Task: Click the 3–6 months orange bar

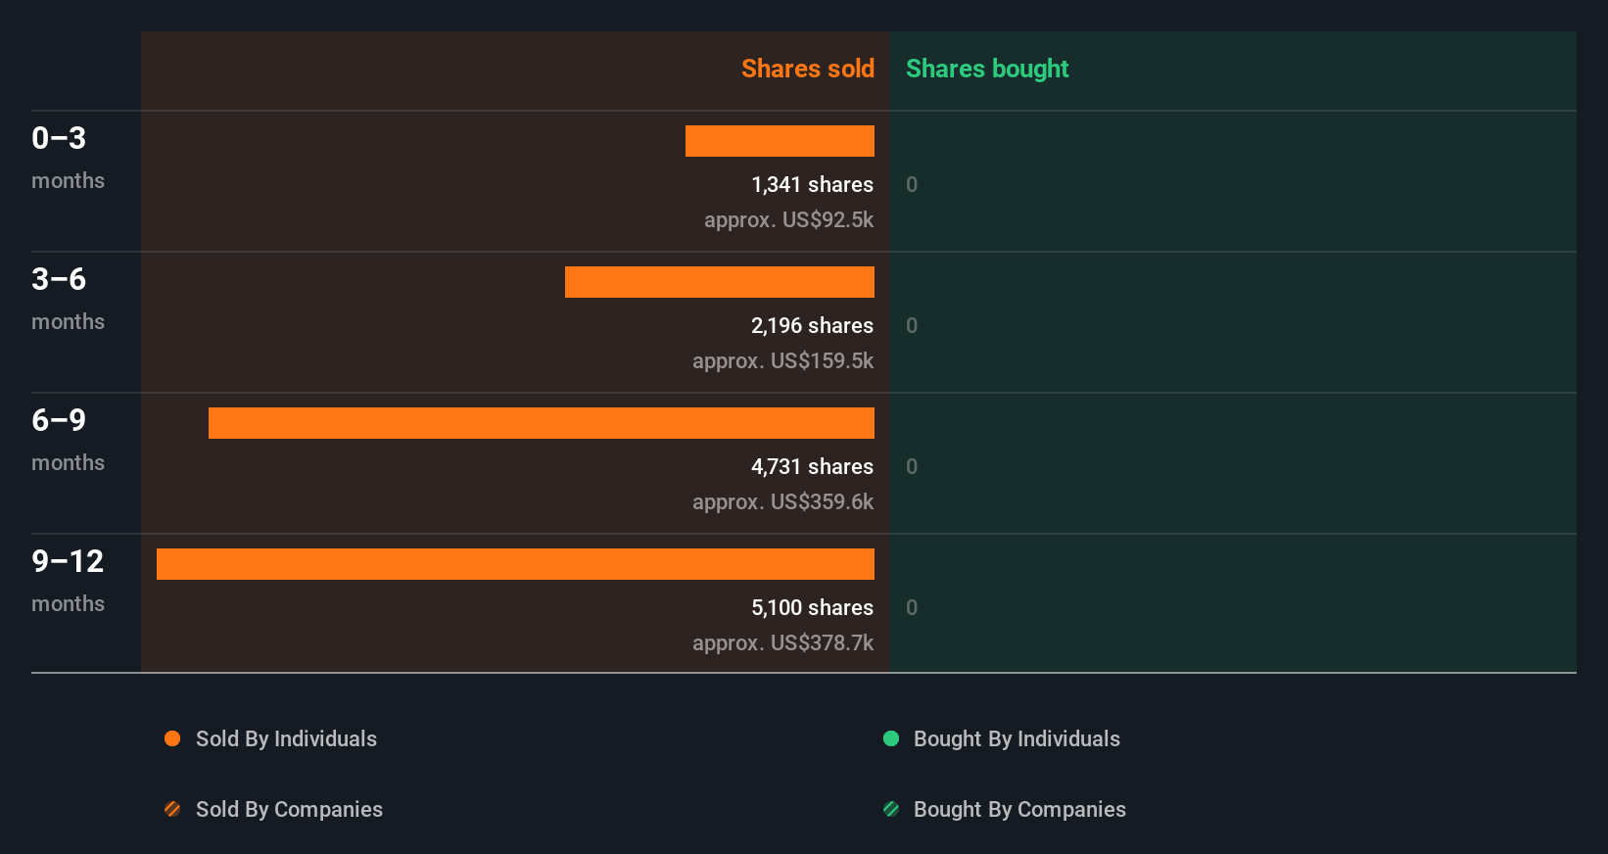Action: pyautogui.click(x=720, y=282)
